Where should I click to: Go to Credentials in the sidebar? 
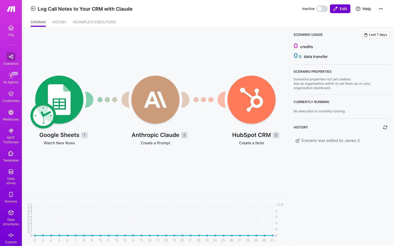click(11, 97)
